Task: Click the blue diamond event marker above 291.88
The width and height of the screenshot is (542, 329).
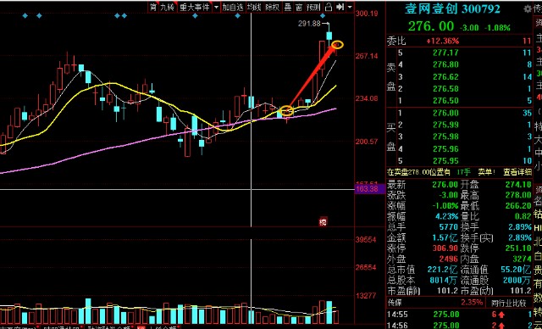Action: (x=323, y=16)
